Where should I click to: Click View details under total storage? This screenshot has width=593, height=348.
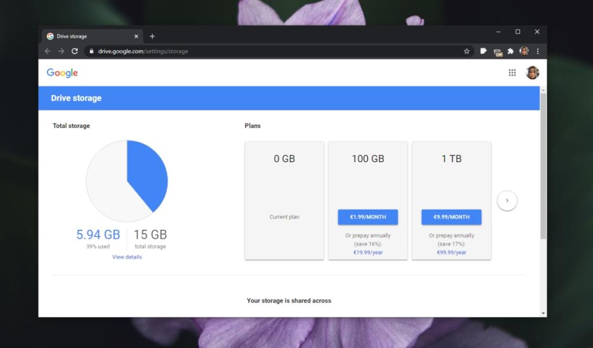[127, 257]
